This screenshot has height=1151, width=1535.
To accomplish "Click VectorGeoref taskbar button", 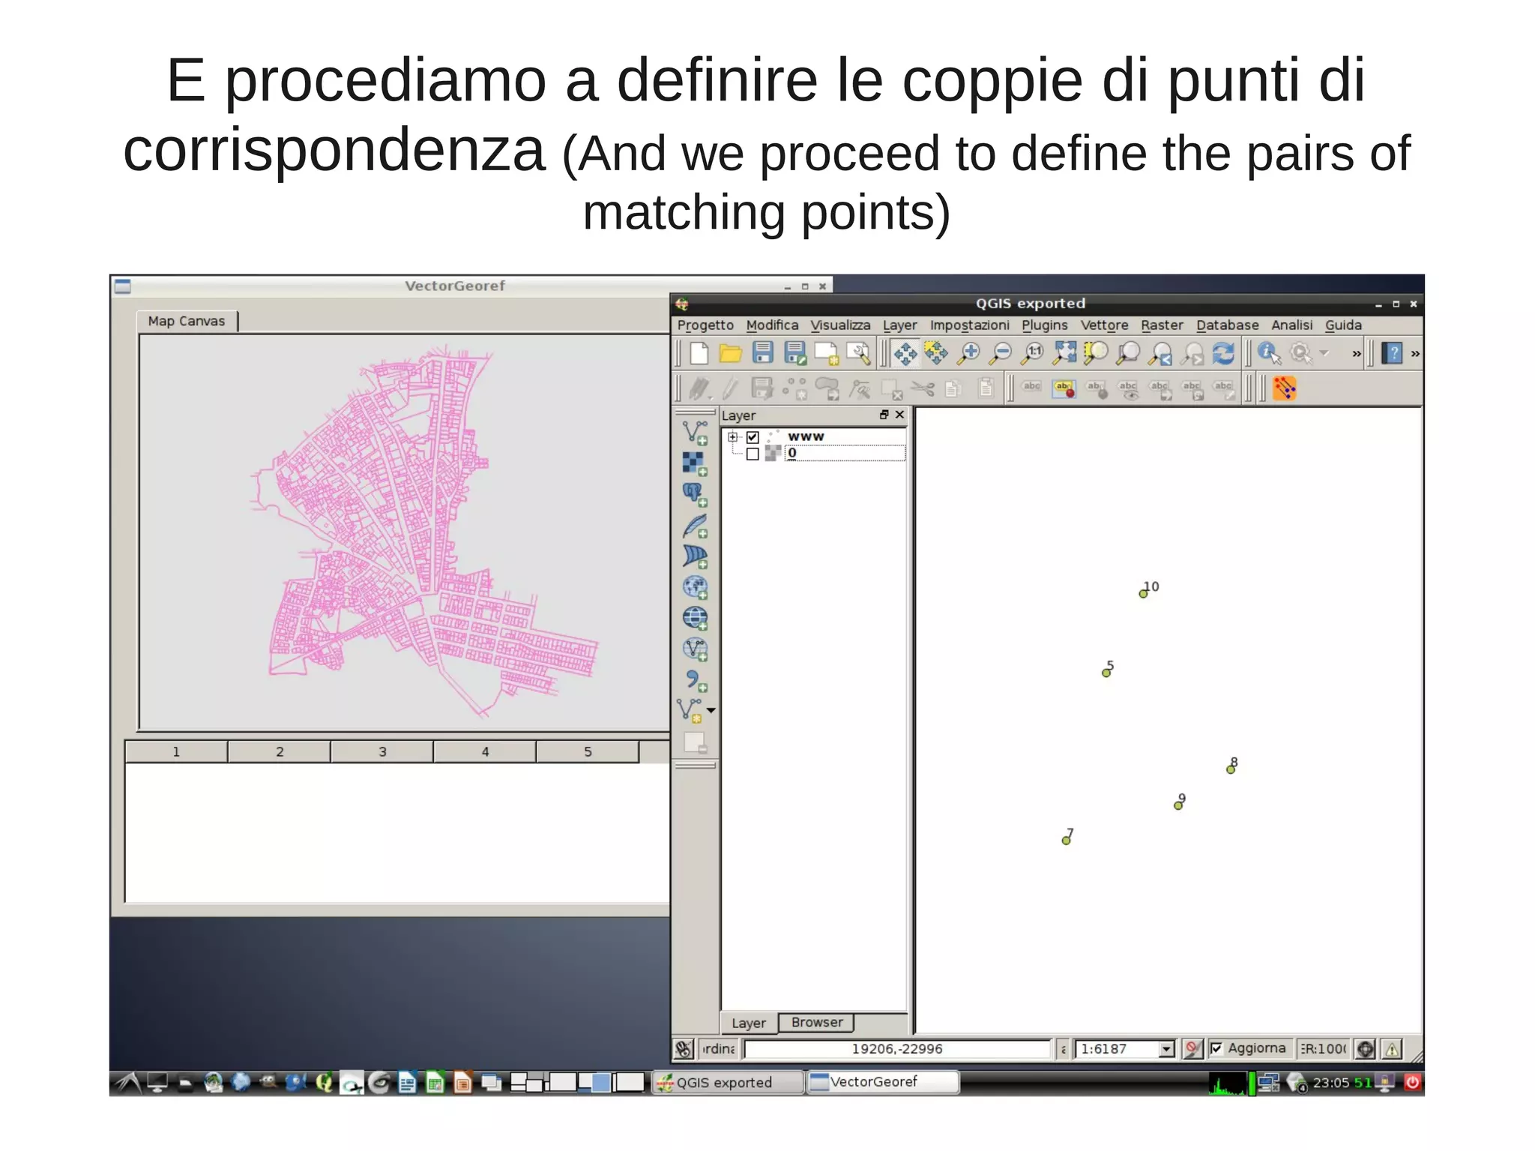I will click(882, 1082).
